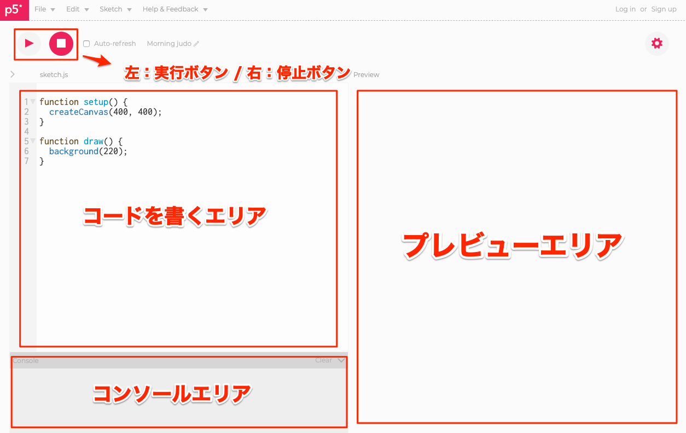Open the Edit menu
The width and height of the screenshot is (686, 433).
(77, 9)
